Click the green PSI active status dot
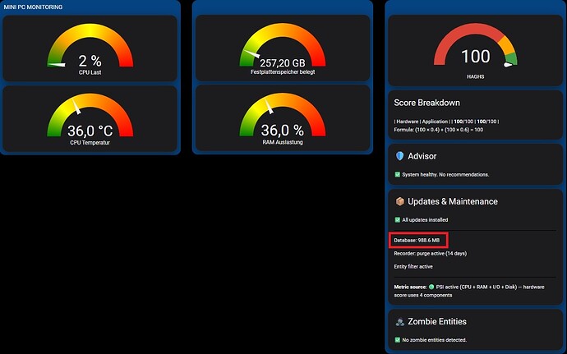The width and height of the screenshot is (567, 354). pos(431,287)
